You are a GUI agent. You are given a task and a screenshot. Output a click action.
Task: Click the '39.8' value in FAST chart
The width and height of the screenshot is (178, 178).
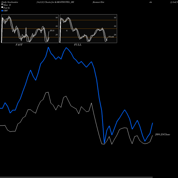[52, 31]
